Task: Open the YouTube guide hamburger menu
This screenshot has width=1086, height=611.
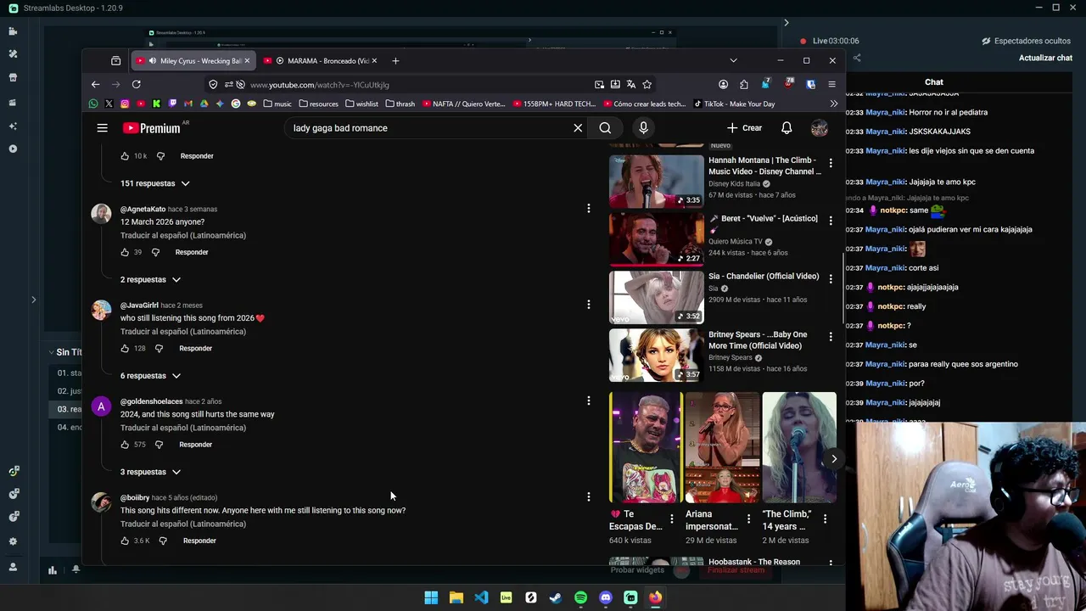Action: (102, 128)
